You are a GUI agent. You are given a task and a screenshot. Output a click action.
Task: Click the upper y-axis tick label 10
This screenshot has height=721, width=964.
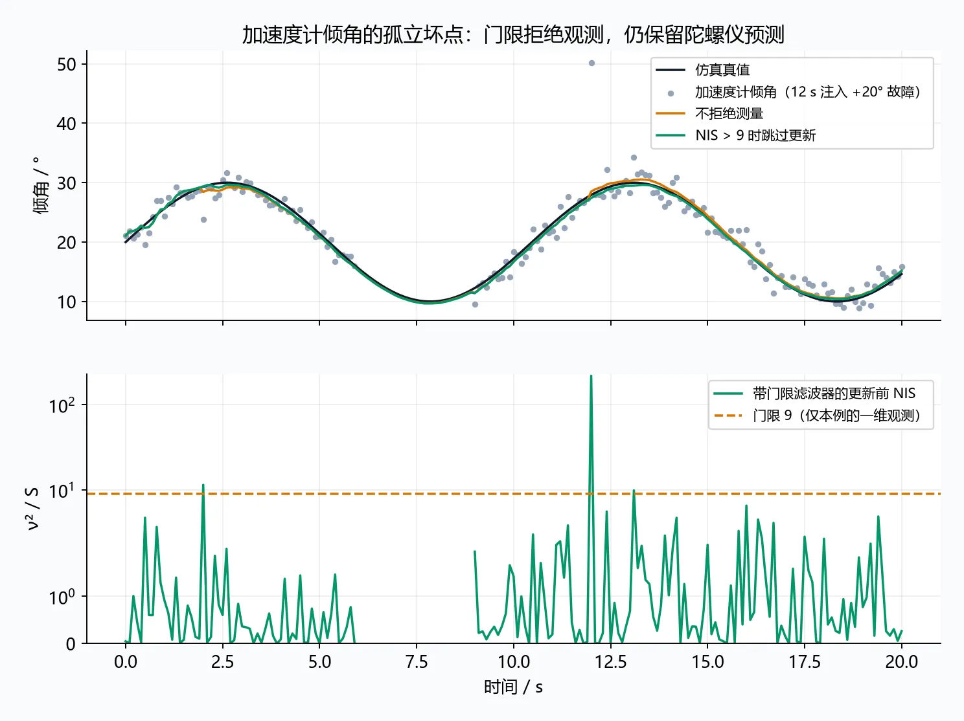tap(67, 302)
